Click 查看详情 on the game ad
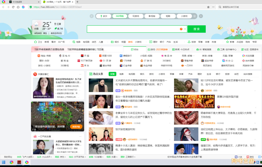This screenshot has width=262, height=167. tap(76, 127)
